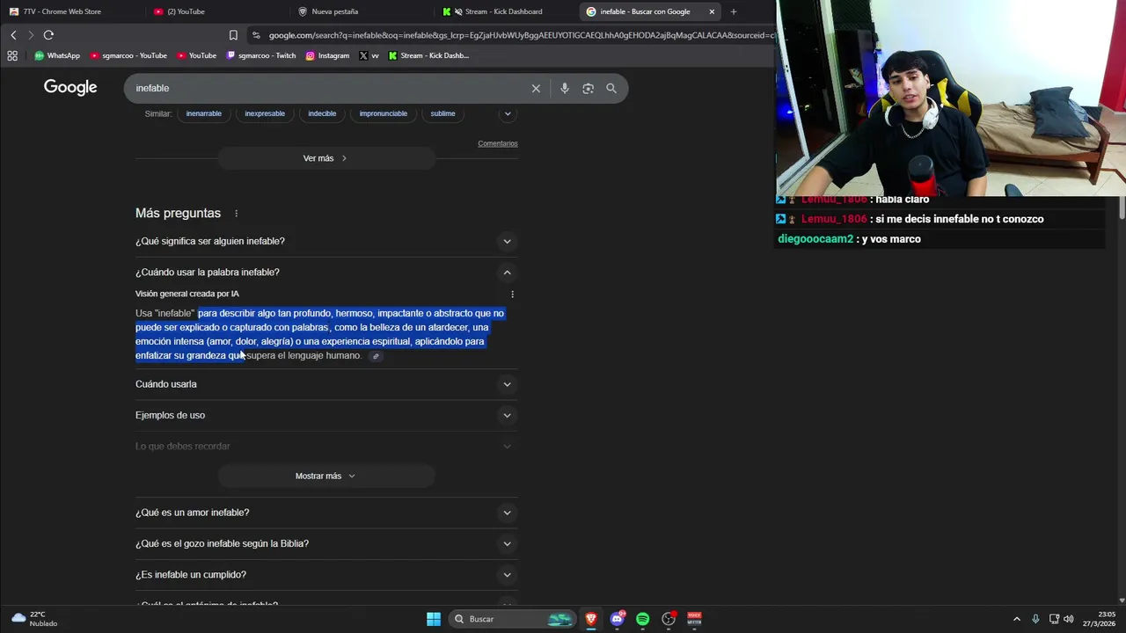Image resolution: width=1126 pixels, height=633 pixels.
Task: Open plain 'YouTube' bookmark
Action: tap(196, 55)
